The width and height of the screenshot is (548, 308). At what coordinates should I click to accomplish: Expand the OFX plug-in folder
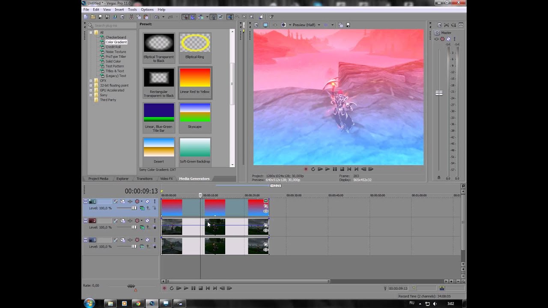(91, 80)
